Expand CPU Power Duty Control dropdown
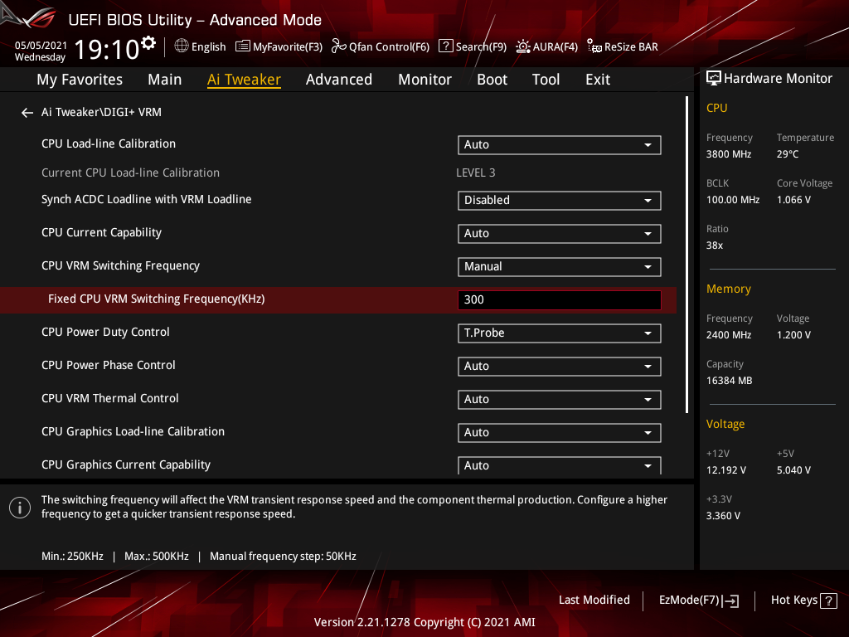849x637 pixels. (560, 333)
